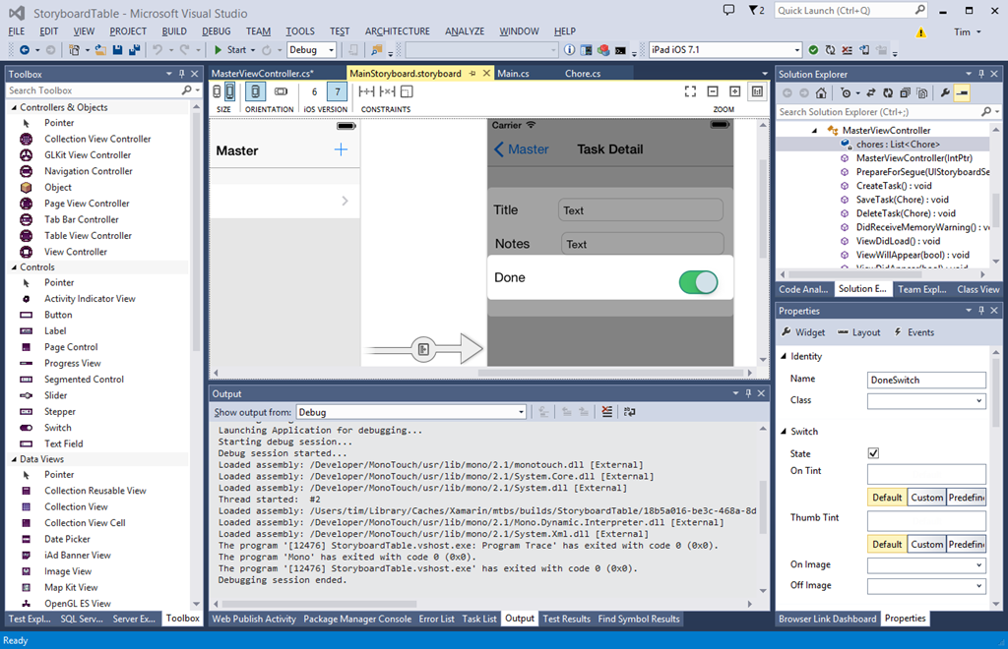
Task: Switch the designer to portrait orientation
Action: coord(255,91)
